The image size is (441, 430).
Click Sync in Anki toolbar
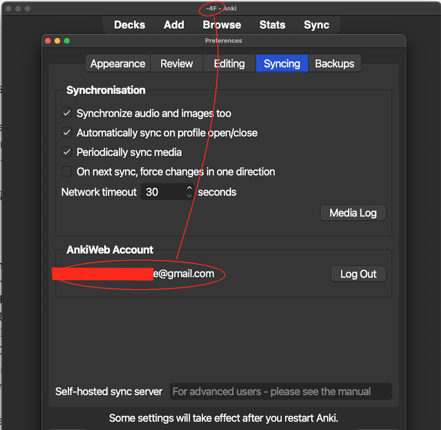(x=317, y=25)
